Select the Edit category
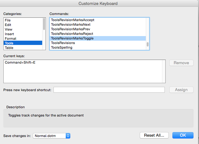199x144 pixels. [x=23, y=25]
